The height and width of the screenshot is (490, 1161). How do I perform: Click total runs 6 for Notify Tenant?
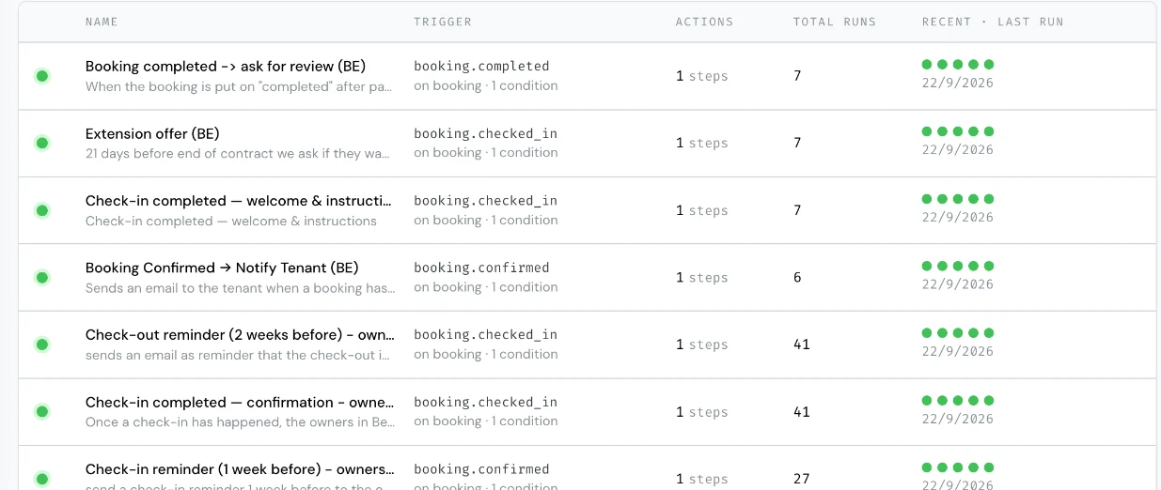797,277
